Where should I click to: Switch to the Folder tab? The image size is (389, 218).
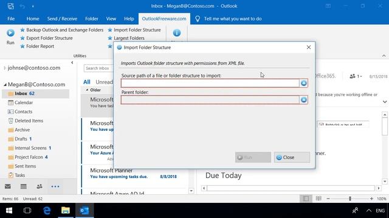click(92, 19)
